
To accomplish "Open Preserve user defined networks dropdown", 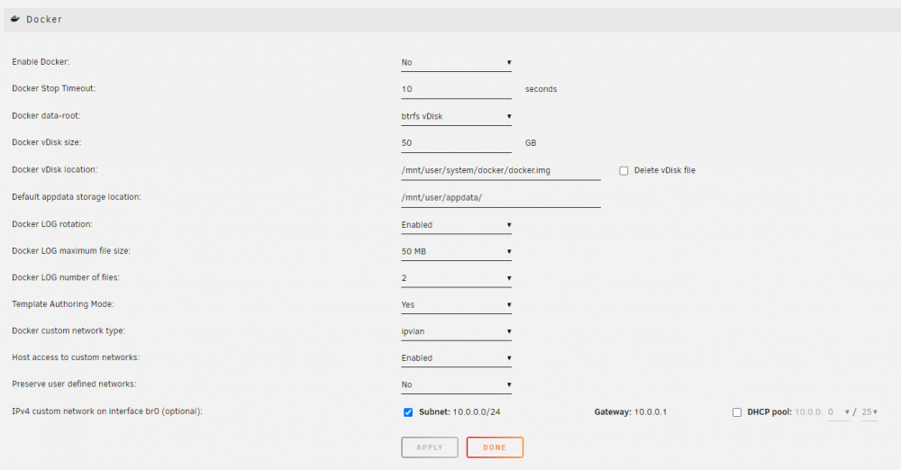I will point(456,385).
